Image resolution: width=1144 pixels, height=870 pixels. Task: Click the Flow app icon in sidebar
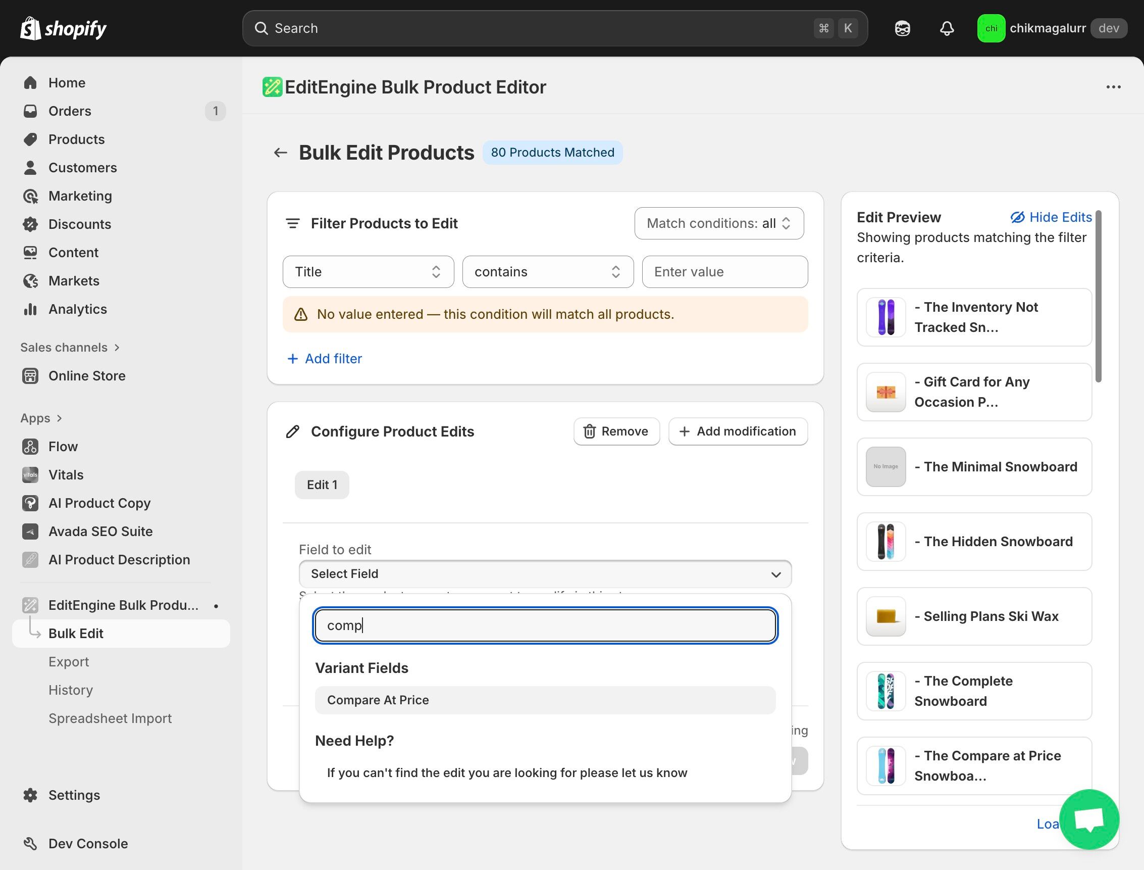[30, 447]
